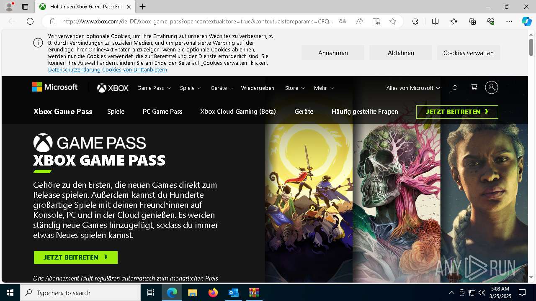Viewport: 536px width, 301px height.
Task: Open favorites list icon
Action: 454,21
